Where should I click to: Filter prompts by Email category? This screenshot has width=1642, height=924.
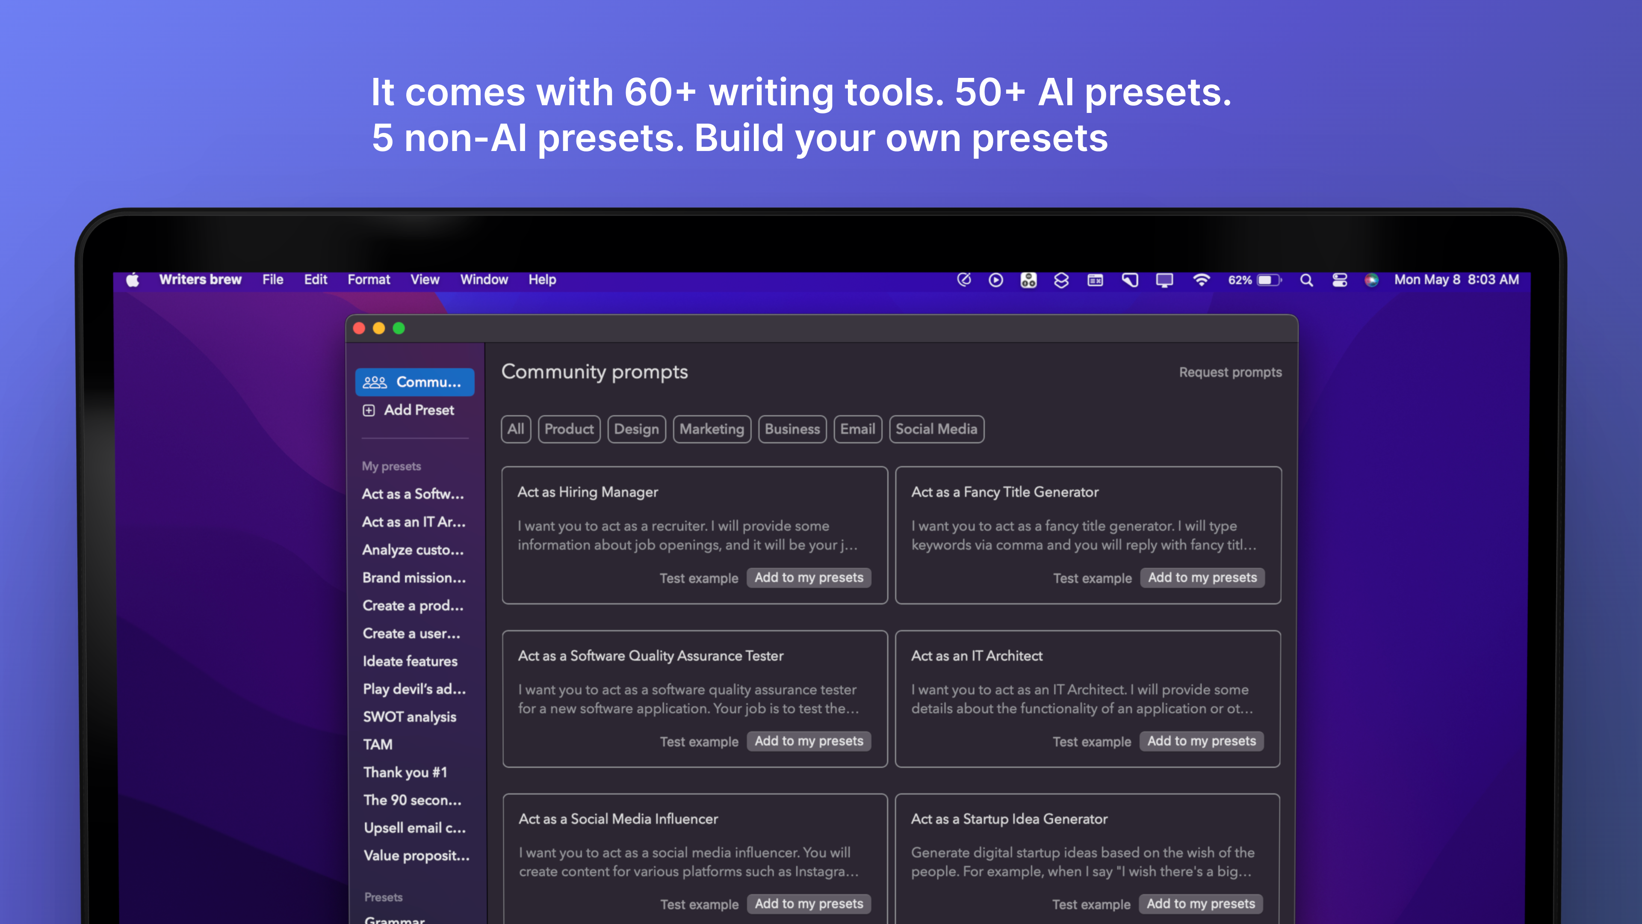click(x=857, y=429)
